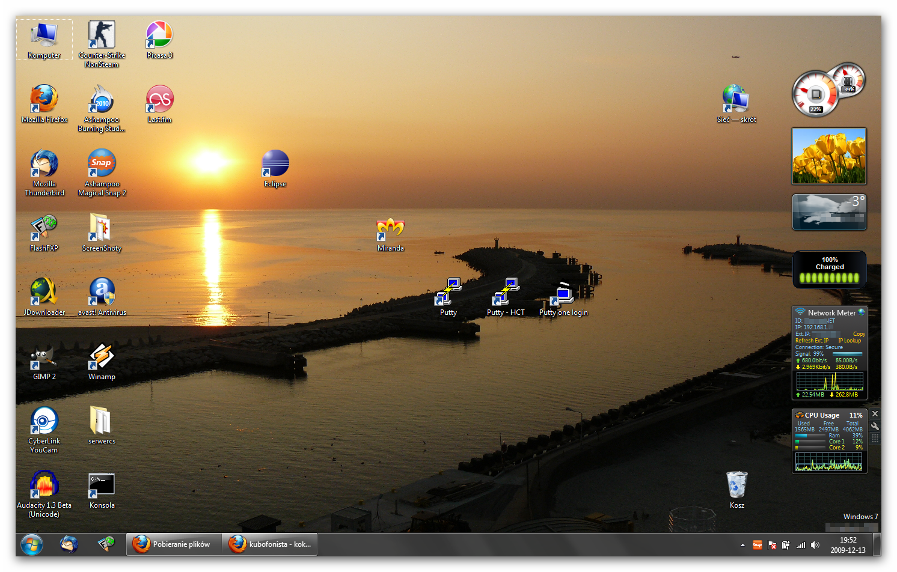
Task: Click IP Lookup link in Network Meter
Action: 850,341
